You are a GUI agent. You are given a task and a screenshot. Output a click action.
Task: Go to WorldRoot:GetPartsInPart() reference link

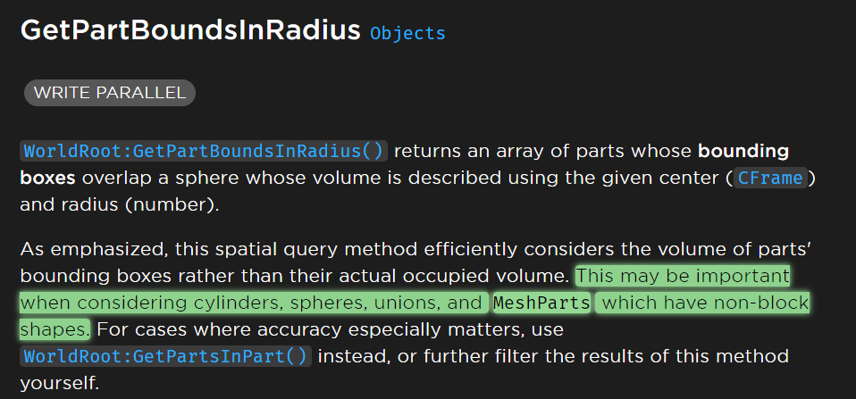165,357
